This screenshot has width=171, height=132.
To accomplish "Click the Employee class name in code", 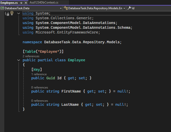I will pos(76,60).
